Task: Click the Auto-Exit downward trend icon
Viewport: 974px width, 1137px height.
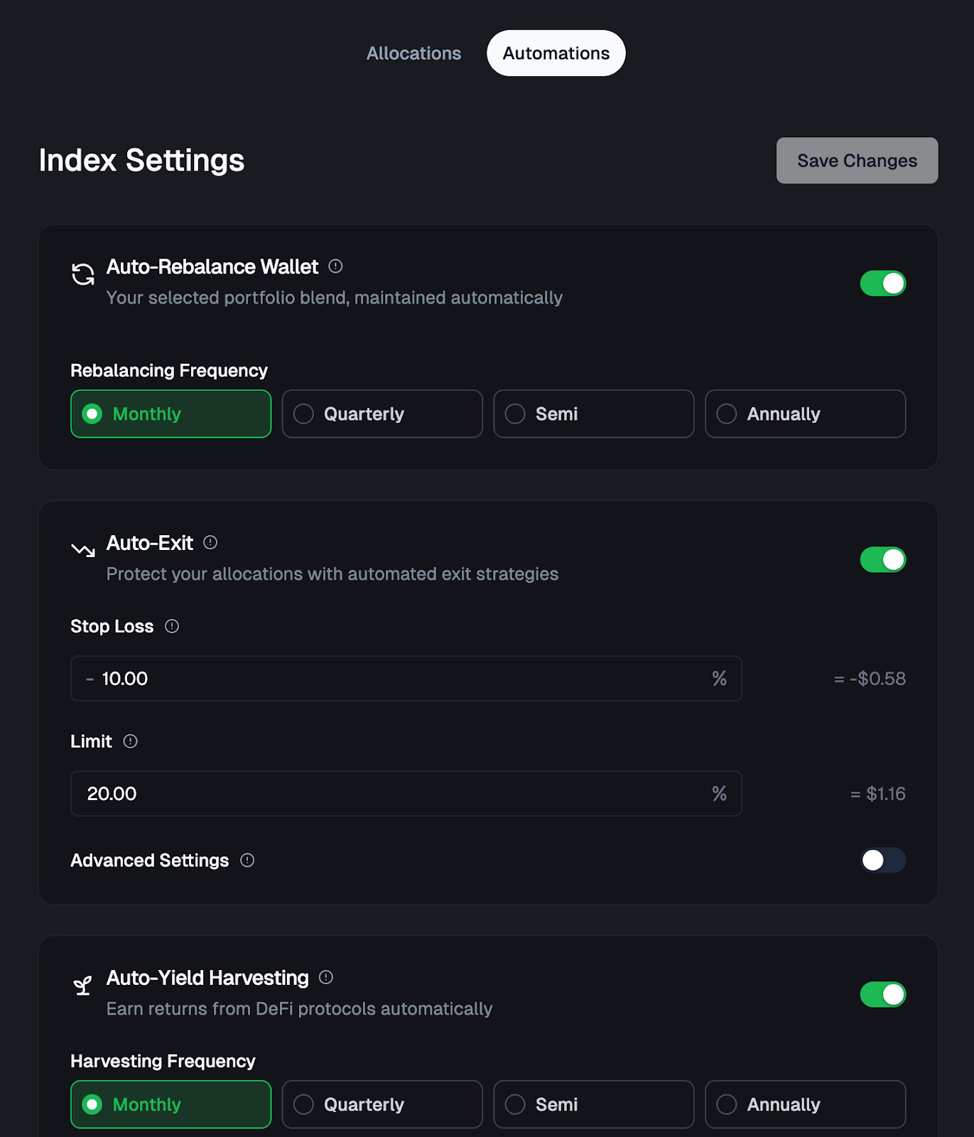Action: click(83, 549)
